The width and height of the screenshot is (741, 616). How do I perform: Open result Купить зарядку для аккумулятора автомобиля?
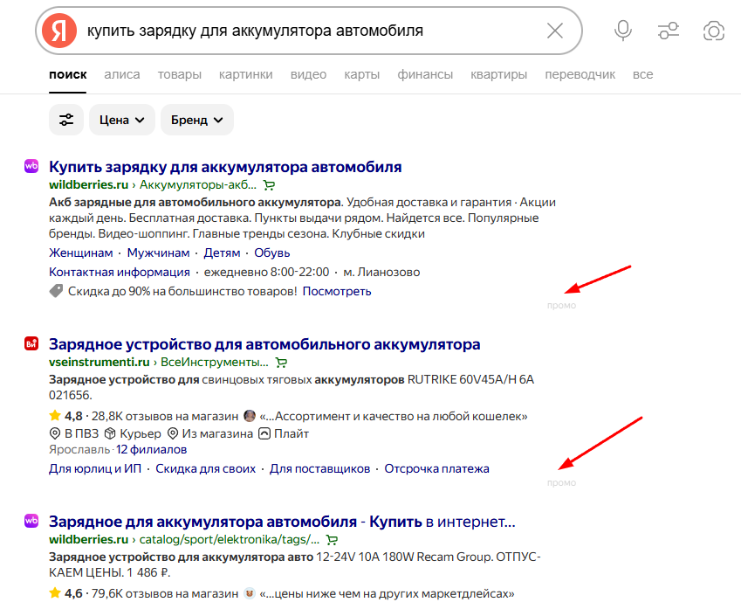(x=225, y=167)
